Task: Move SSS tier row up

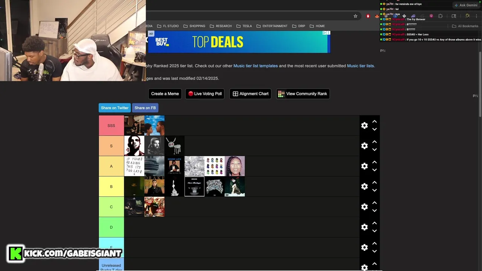Action: click(374, 122)
